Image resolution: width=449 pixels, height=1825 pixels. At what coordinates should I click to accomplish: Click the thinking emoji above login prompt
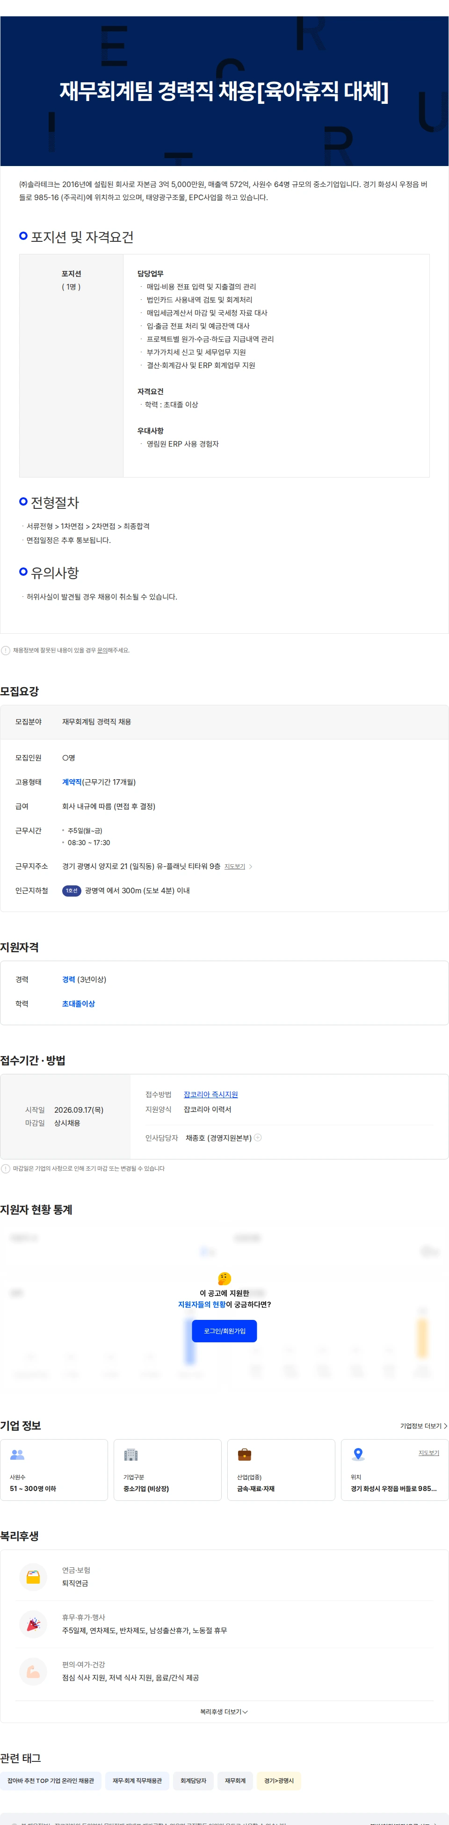(x=224, y=1279)
